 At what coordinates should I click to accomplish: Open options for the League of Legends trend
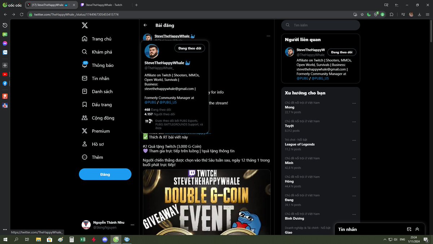pos(354,140)
